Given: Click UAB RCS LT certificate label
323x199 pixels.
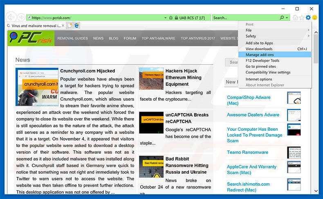Looking at the screenshot, I should point(192,18).
